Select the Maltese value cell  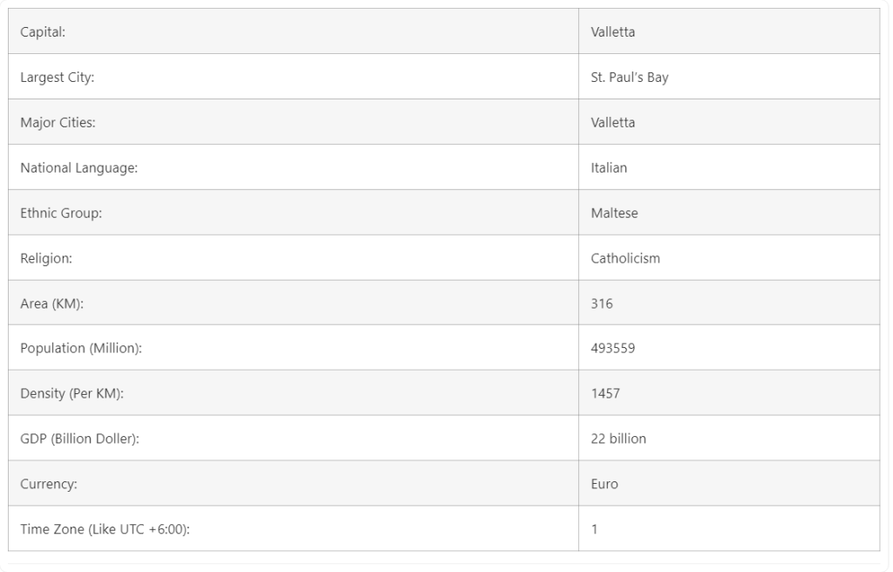coord(614,214)
